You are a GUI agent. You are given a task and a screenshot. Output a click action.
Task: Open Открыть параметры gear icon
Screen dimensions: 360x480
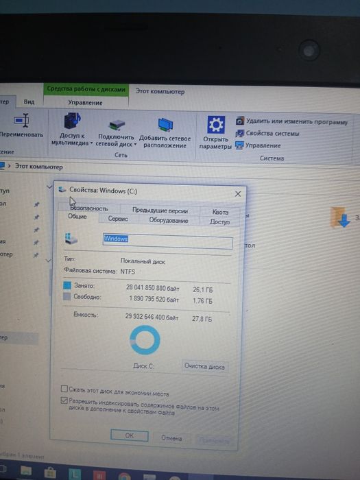point(216,125)
